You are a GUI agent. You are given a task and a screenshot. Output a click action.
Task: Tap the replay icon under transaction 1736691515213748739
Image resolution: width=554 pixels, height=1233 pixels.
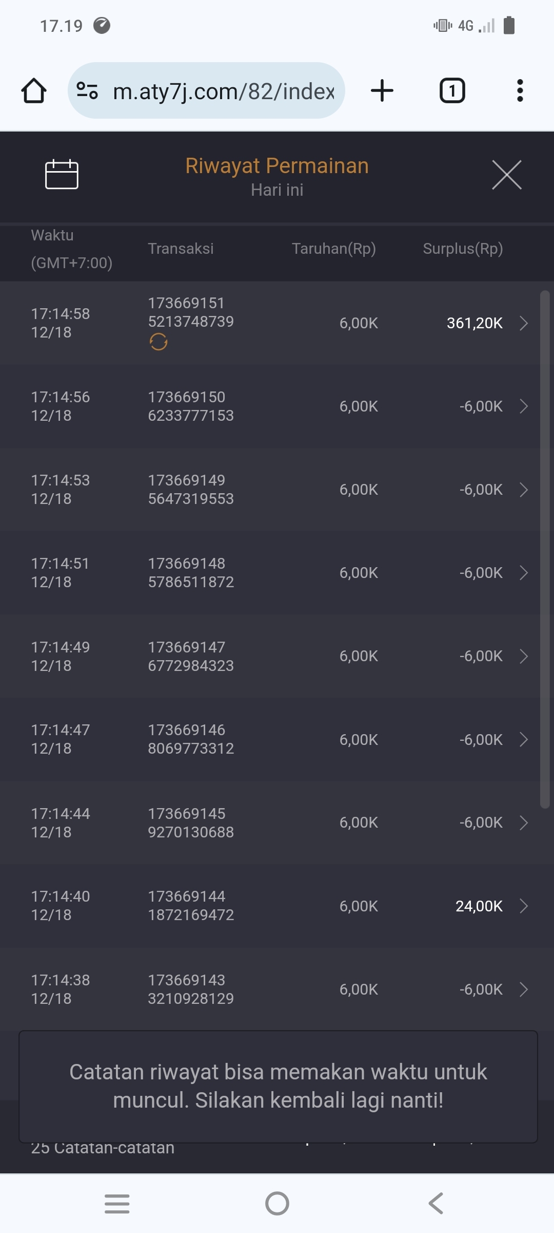coord(159,342)
